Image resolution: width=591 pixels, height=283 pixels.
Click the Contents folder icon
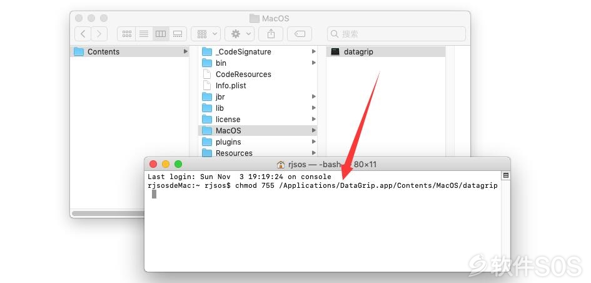click(x=79, y=52)
